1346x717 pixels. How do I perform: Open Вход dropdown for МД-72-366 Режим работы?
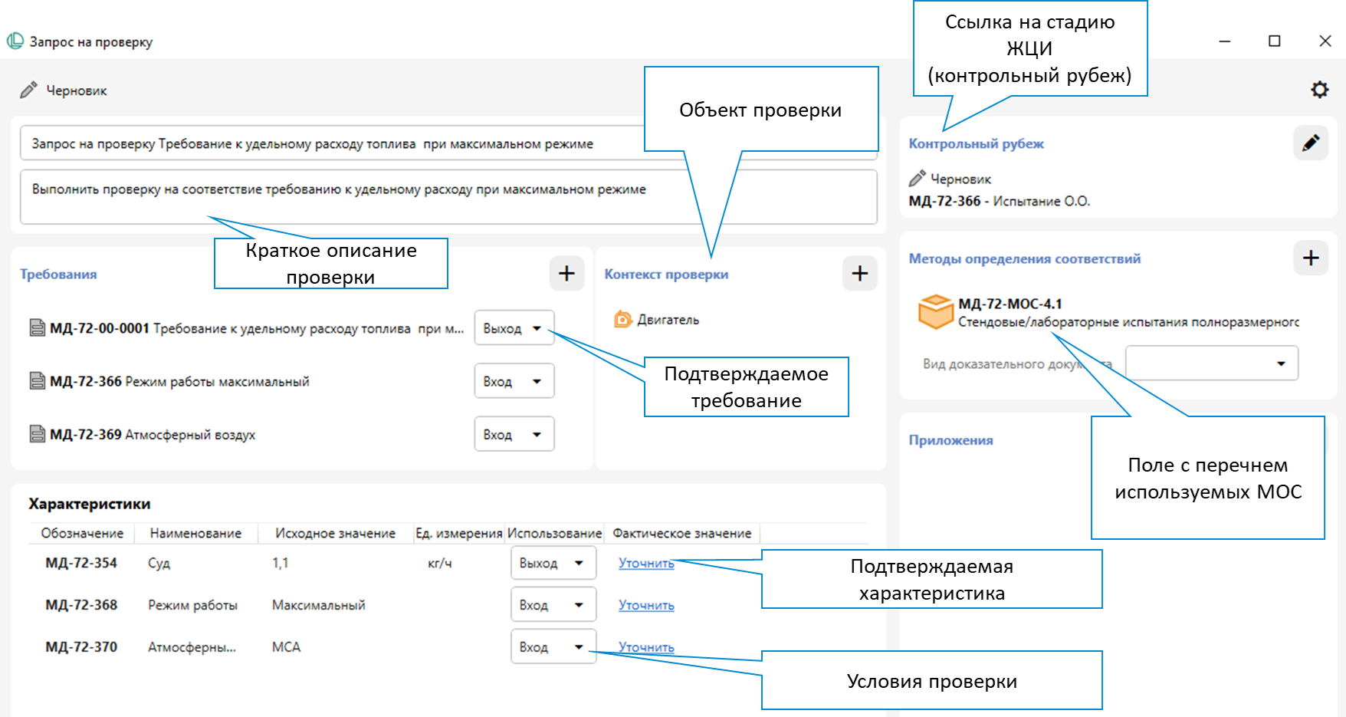pyautogui.click(x=514, y=381)
